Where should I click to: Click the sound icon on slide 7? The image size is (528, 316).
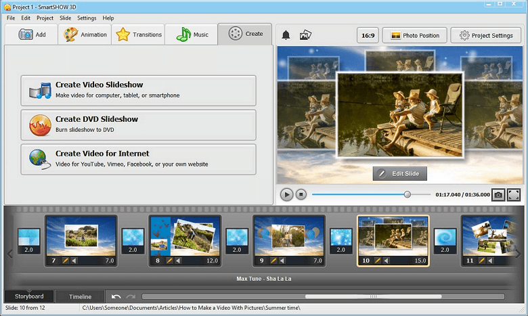74,261
